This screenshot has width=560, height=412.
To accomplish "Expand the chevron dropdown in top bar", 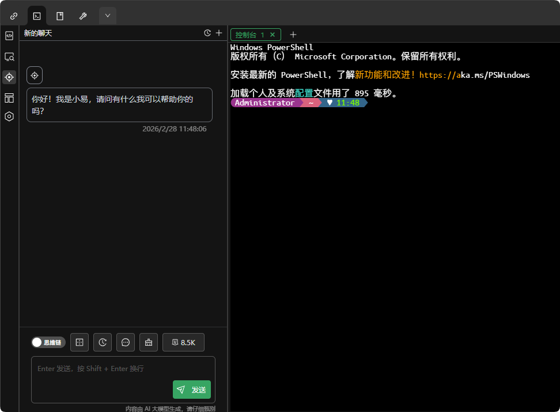I will tap(108, 16).
